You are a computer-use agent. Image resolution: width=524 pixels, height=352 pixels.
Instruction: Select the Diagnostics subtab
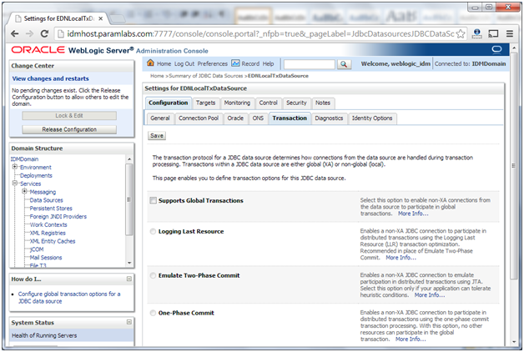(x=329, y=118)
